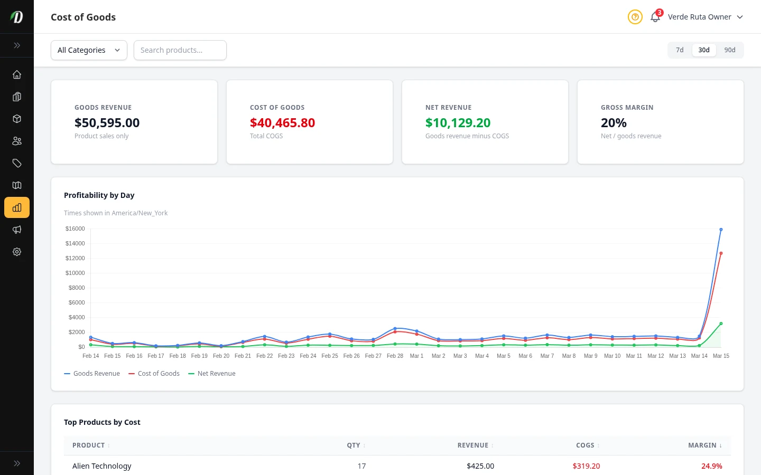Image resolution: width=761 pixels, height=475 pixels.
Task: Open the Alien Technology product row
Action: click(x=102, y=466)
